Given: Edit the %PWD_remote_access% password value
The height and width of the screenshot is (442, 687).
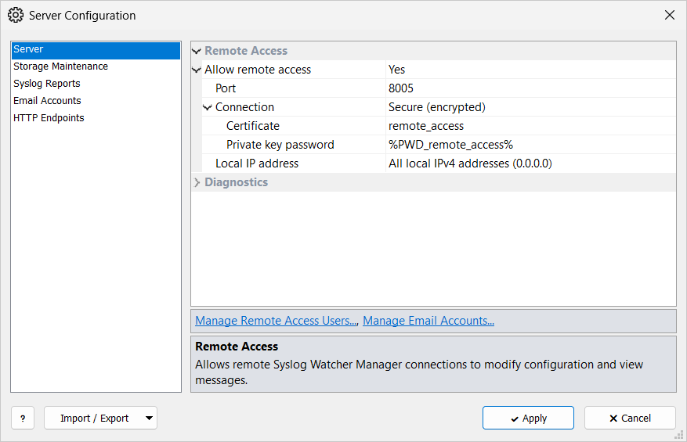Looking at the screenshot, I should [x=530, y=145].
